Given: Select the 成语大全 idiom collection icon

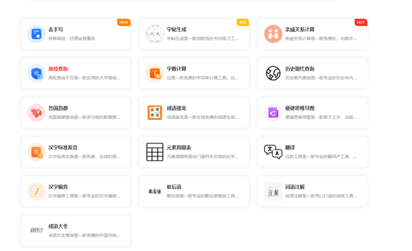Looking at the screenshot, I should point(36,230).
